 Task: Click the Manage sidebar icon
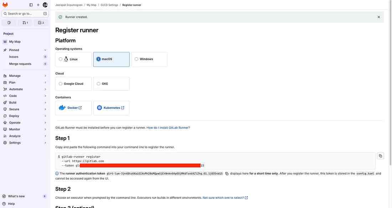[x=5, y=76]
